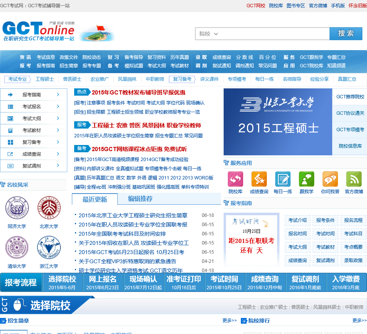Open the 成绩查询 orange star icon
Screen dimensions: 367x334
coord(259,179)
